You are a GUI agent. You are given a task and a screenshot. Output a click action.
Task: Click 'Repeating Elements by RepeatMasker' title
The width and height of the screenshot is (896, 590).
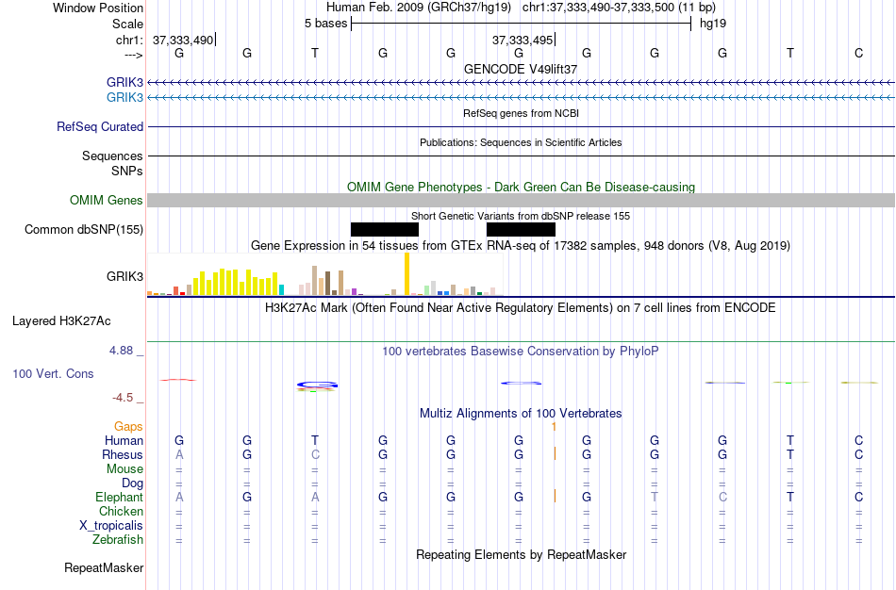521,554
